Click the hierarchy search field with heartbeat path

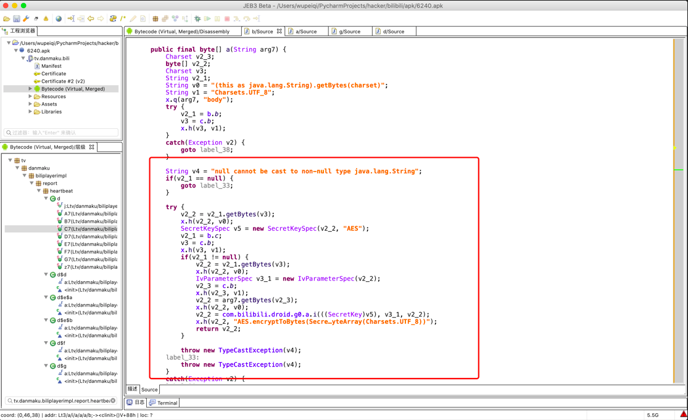coord(61,401)
